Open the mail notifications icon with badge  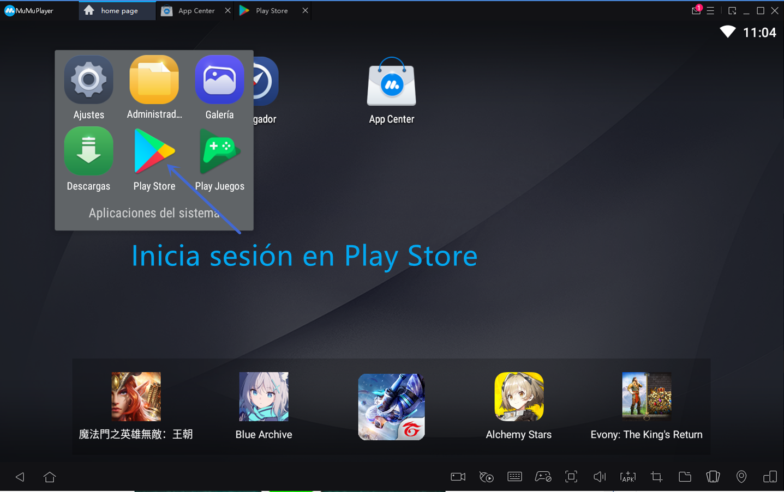[x=696, y=10]
